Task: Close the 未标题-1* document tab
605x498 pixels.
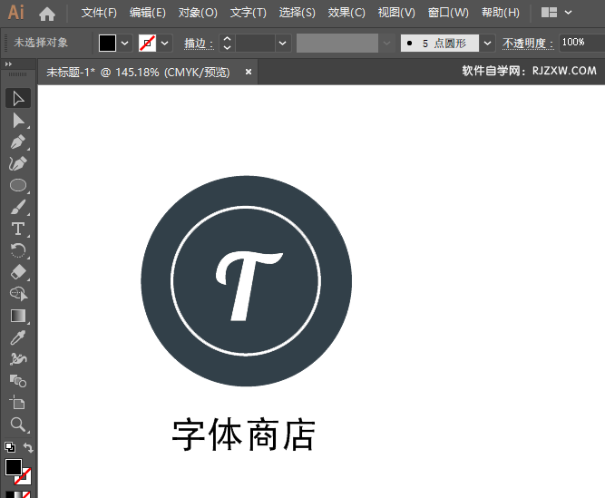Action: pos(249,72)
